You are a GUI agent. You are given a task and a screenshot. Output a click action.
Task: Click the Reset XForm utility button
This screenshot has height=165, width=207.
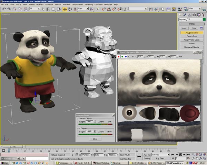tap(192, 36)
